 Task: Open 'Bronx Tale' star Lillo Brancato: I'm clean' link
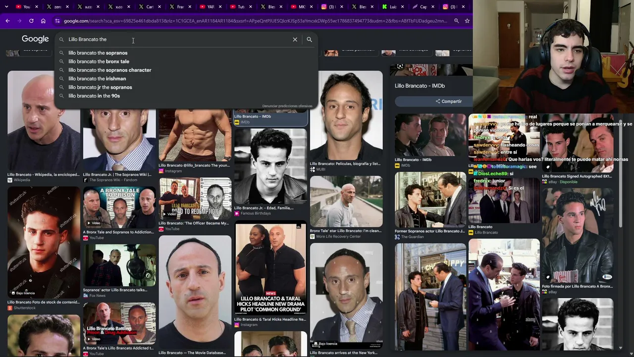(x=346, y=231)
